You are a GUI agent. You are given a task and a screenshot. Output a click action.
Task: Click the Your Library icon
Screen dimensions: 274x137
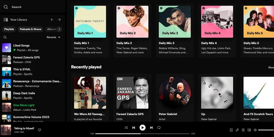tap(6, 20)
